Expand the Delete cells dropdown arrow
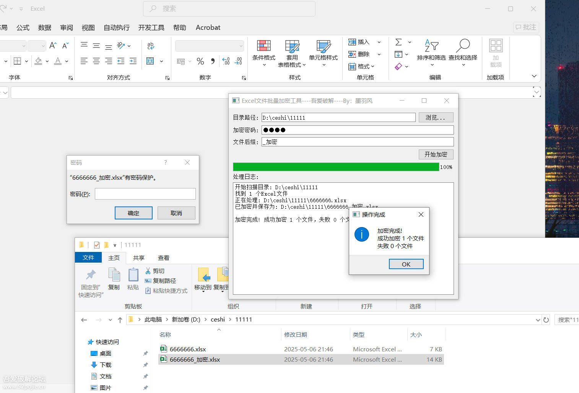579x393 pixels. (379, 54)
